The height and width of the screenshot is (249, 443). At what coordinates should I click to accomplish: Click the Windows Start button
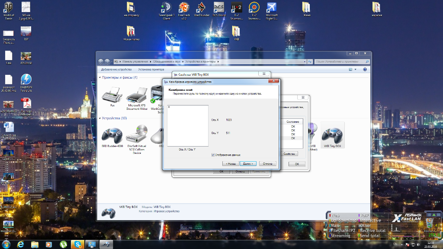click(6, 245)
